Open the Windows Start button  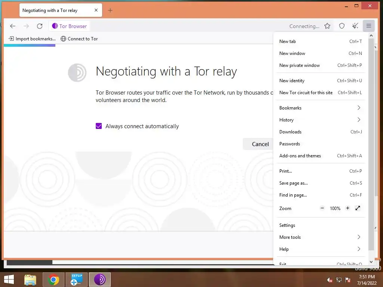tap(9, 280)
